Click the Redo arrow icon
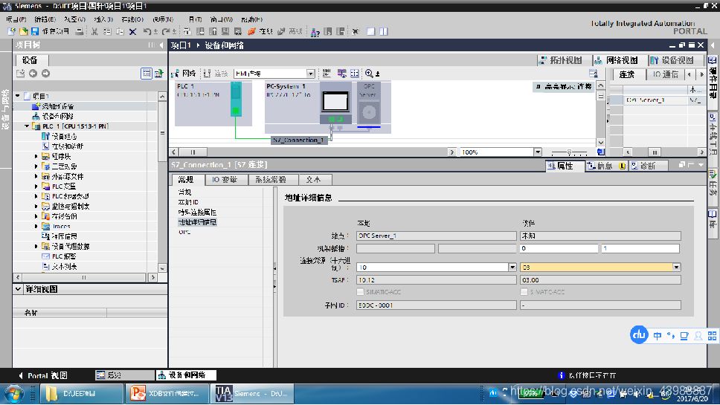Image resolution: width=720 pixels, height=405 pixels. [166, 32]
